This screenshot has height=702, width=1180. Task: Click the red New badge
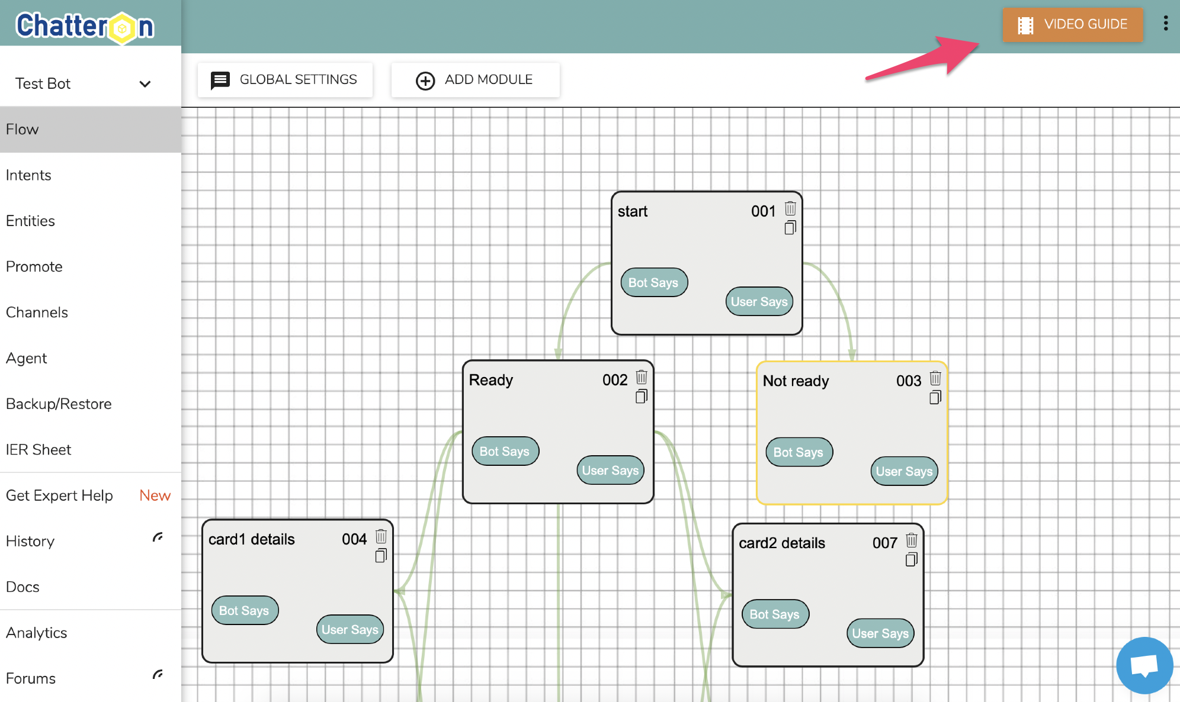(x=155, y=495)
